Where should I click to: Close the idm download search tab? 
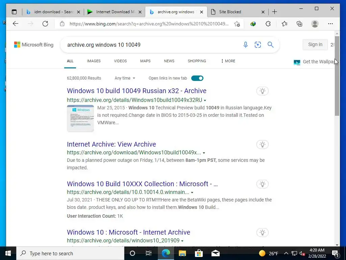point(78,12)
